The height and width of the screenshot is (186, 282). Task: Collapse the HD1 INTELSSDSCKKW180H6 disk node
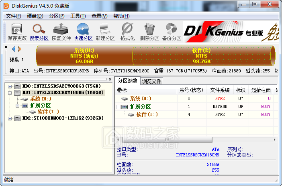coord(10,93)
